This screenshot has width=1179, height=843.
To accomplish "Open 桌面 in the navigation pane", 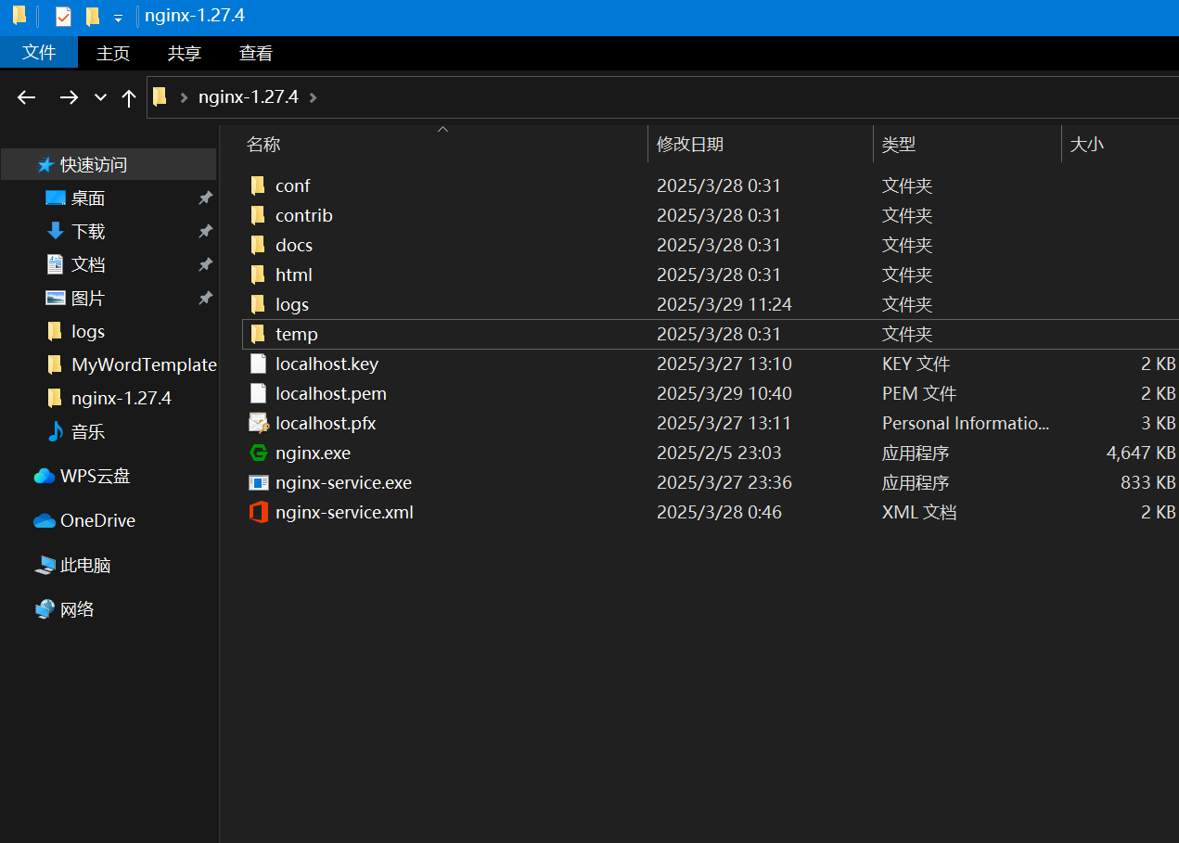I will tap(88, 198).
